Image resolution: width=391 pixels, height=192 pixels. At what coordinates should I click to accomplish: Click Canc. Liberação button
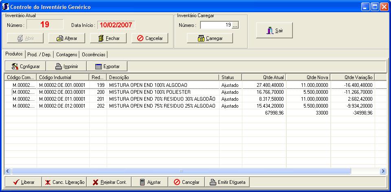tap(64, 182)
